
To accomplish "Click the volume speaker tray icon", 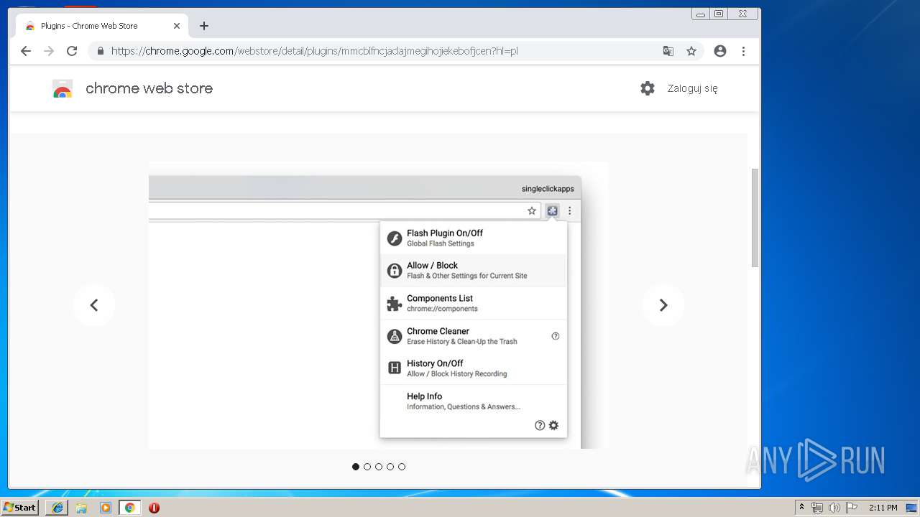I will 834,508.
